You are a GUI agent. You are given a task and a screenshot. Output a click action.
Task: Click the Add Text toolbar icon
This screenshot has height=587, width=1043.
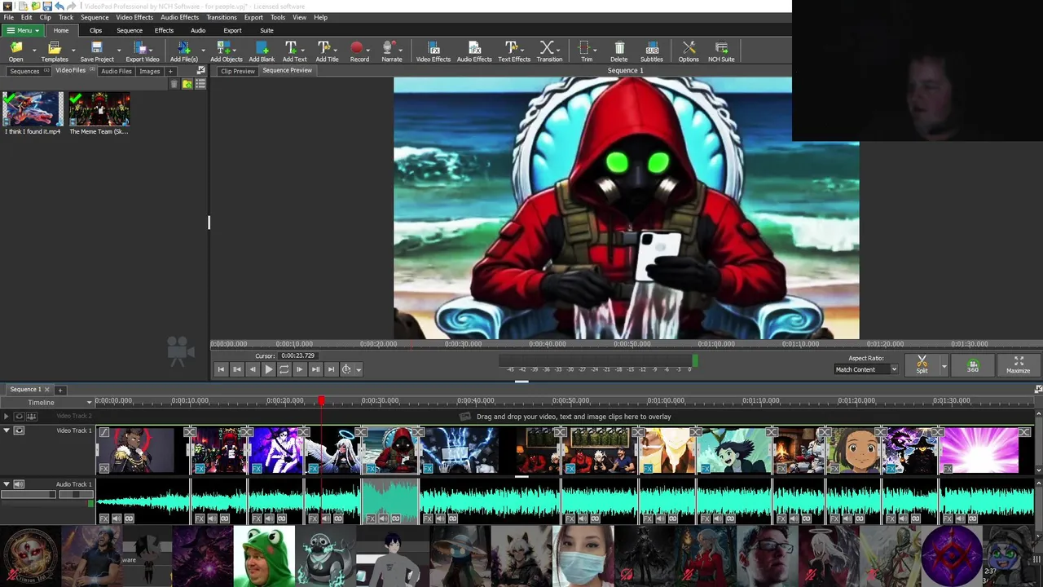click(292, 48)
